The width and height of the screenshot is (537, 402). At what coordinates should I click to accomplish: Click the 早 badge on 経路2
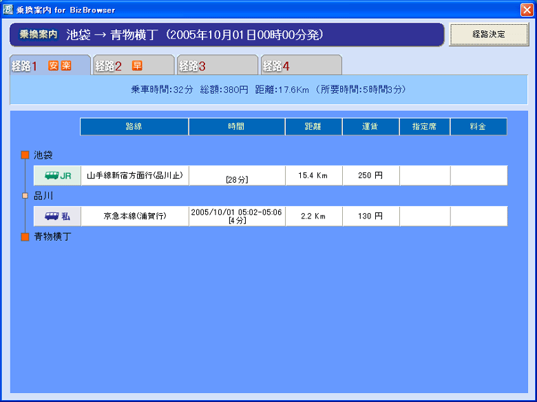tap(137, 66)
